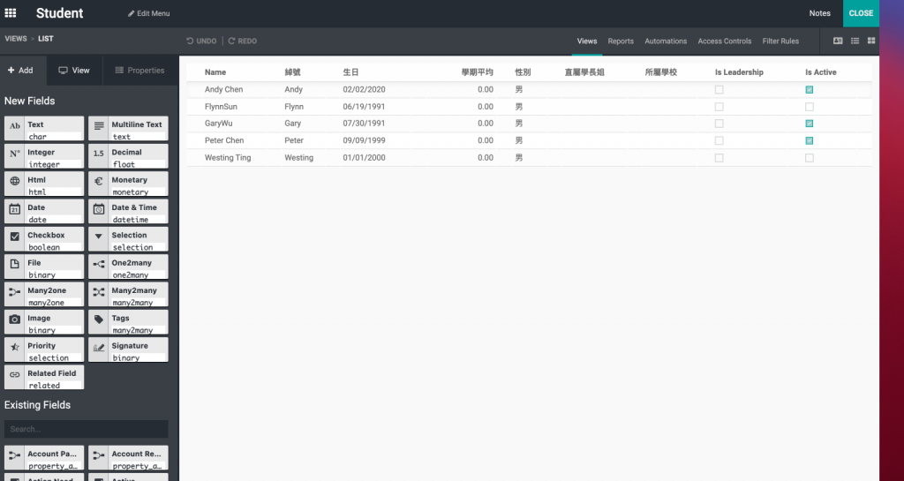
Task: Select the 所屬學校 column header
Action: click(x=660, y=72)
